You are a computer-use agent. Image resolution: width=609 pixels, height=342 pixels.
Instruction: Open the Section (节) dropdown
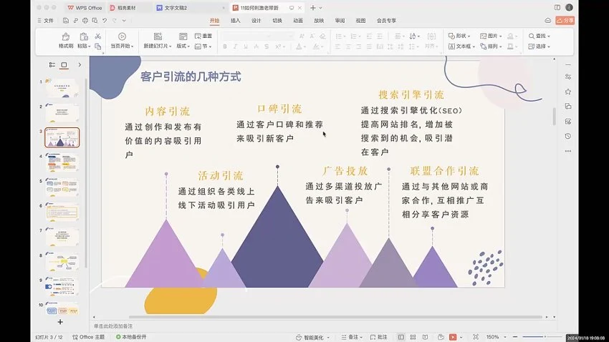click(x=203, y=46)
